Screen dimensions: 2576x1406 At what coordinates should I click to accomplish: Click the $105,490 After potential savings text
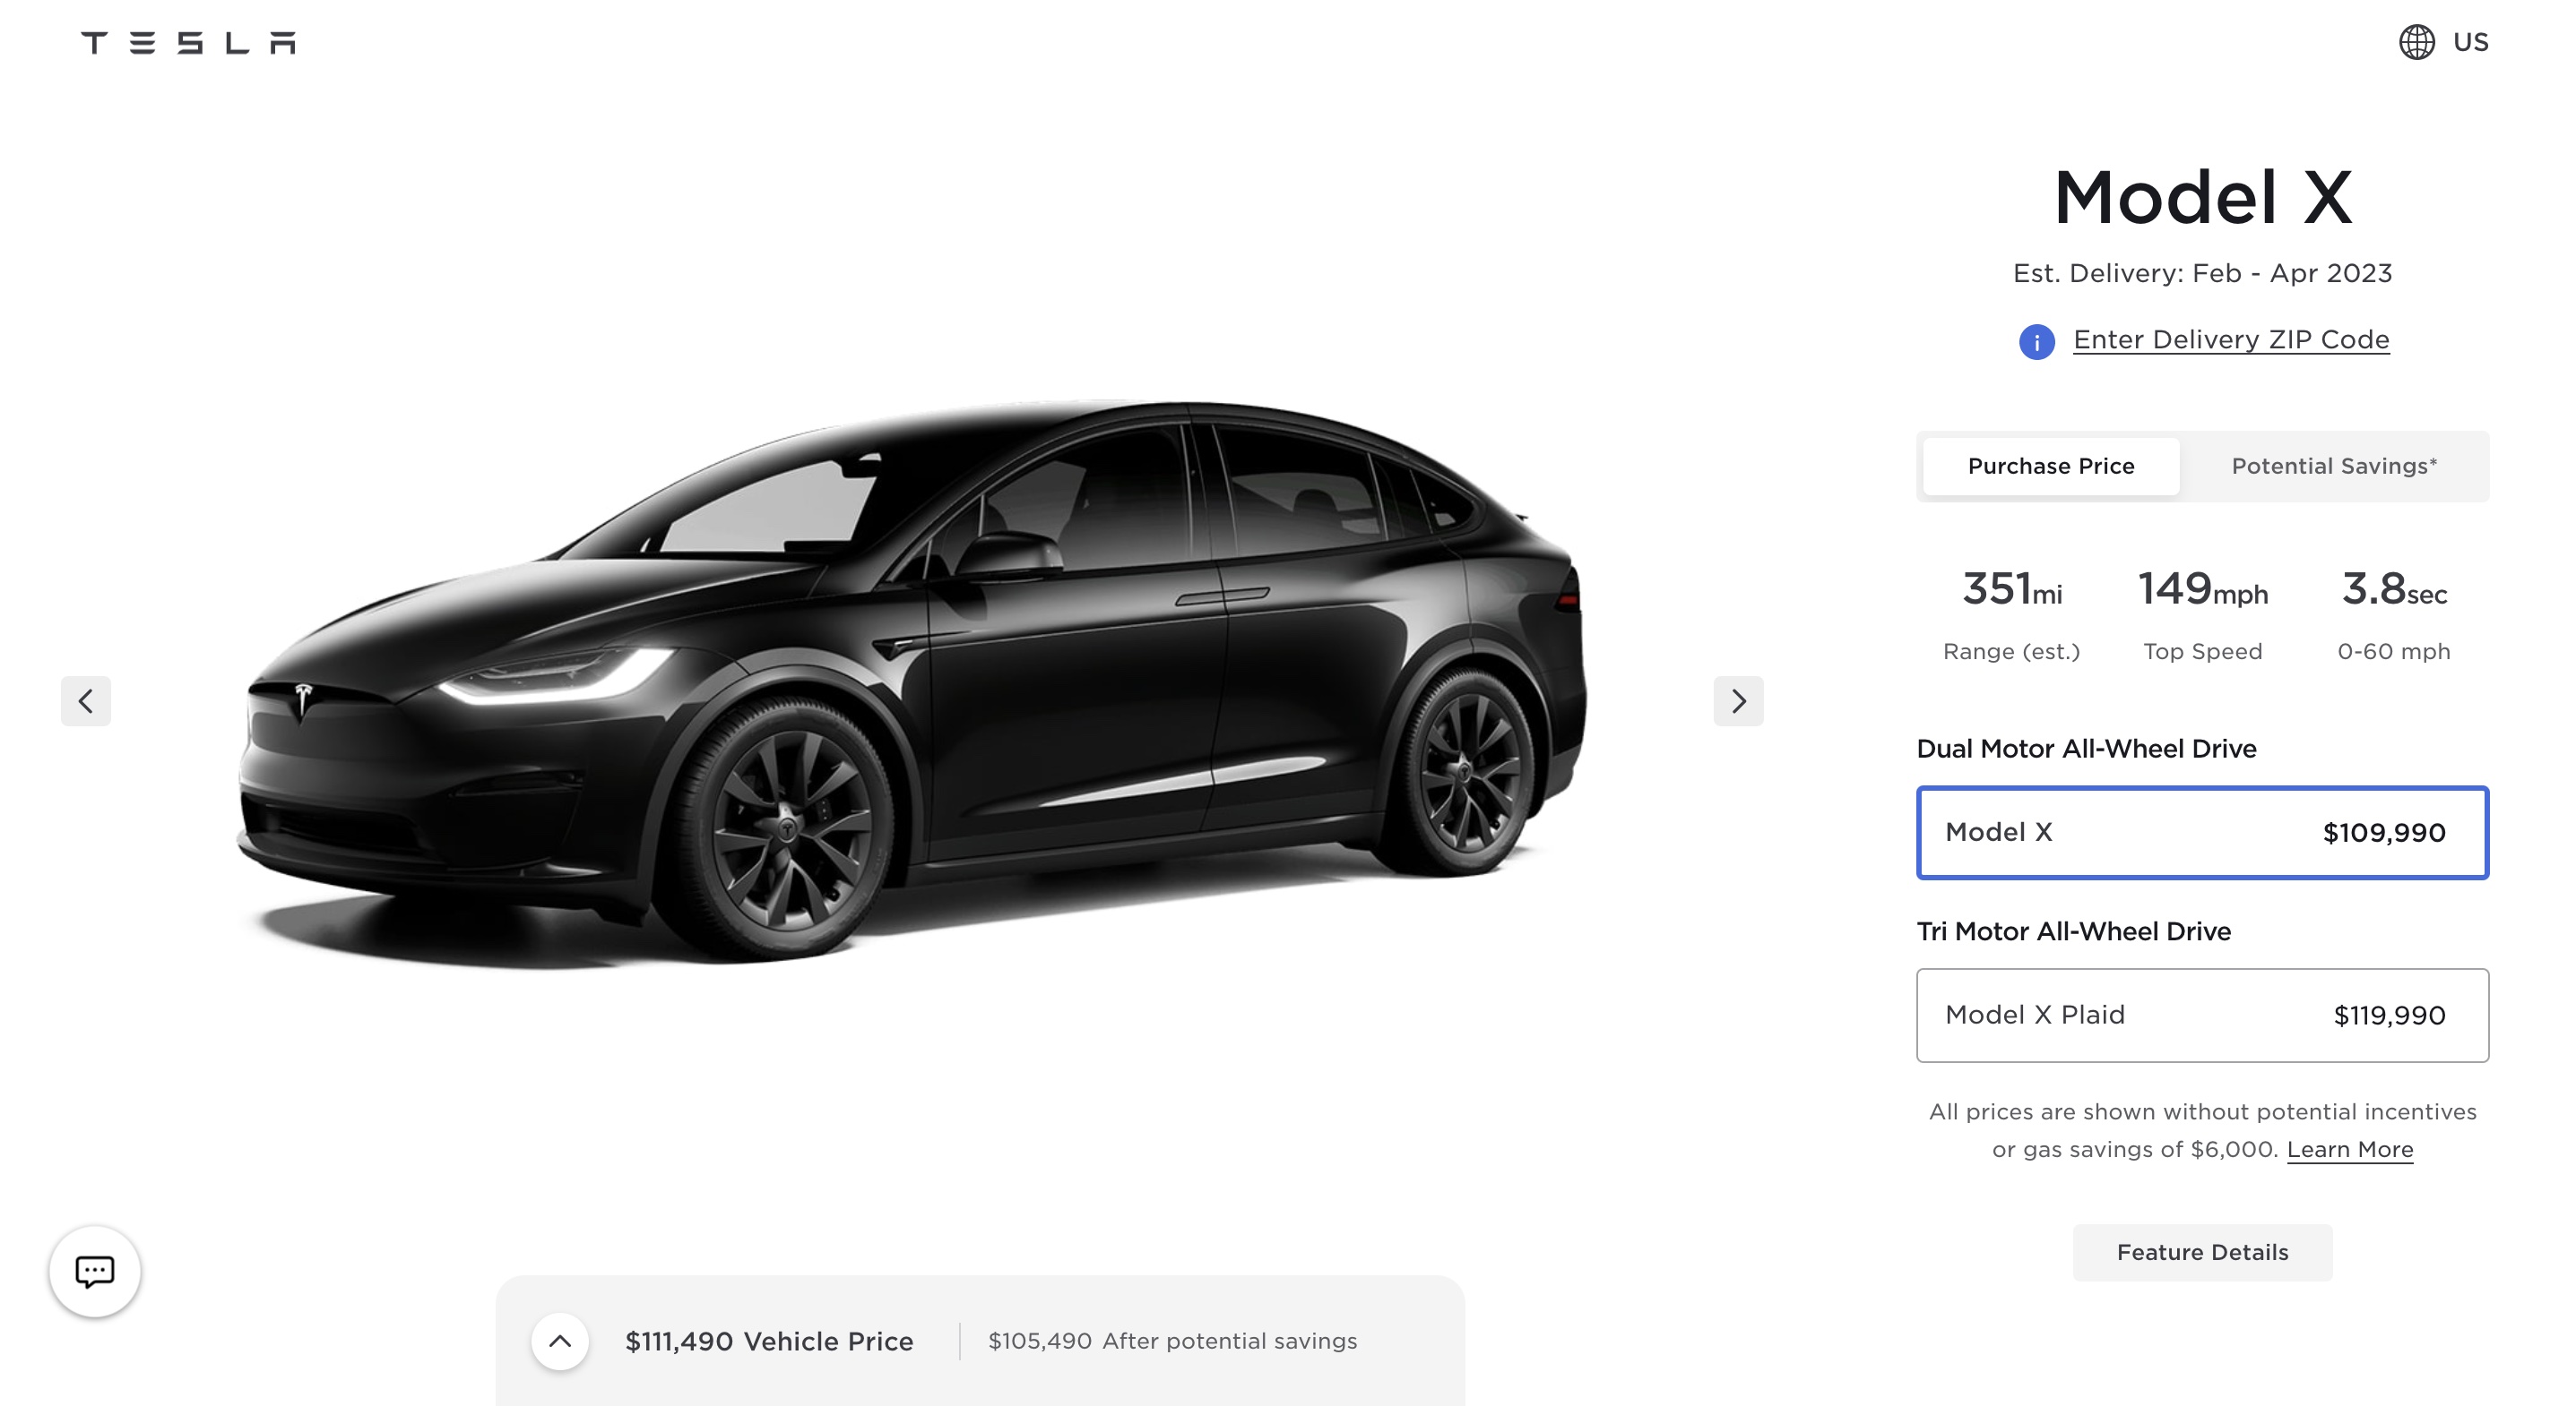[x=1172, y=1341]
